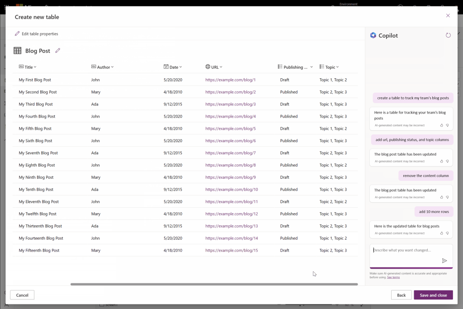Select the 'My Eleventh Blog Post' cell
Screen dimensions: 463x309
coord(39,201)
